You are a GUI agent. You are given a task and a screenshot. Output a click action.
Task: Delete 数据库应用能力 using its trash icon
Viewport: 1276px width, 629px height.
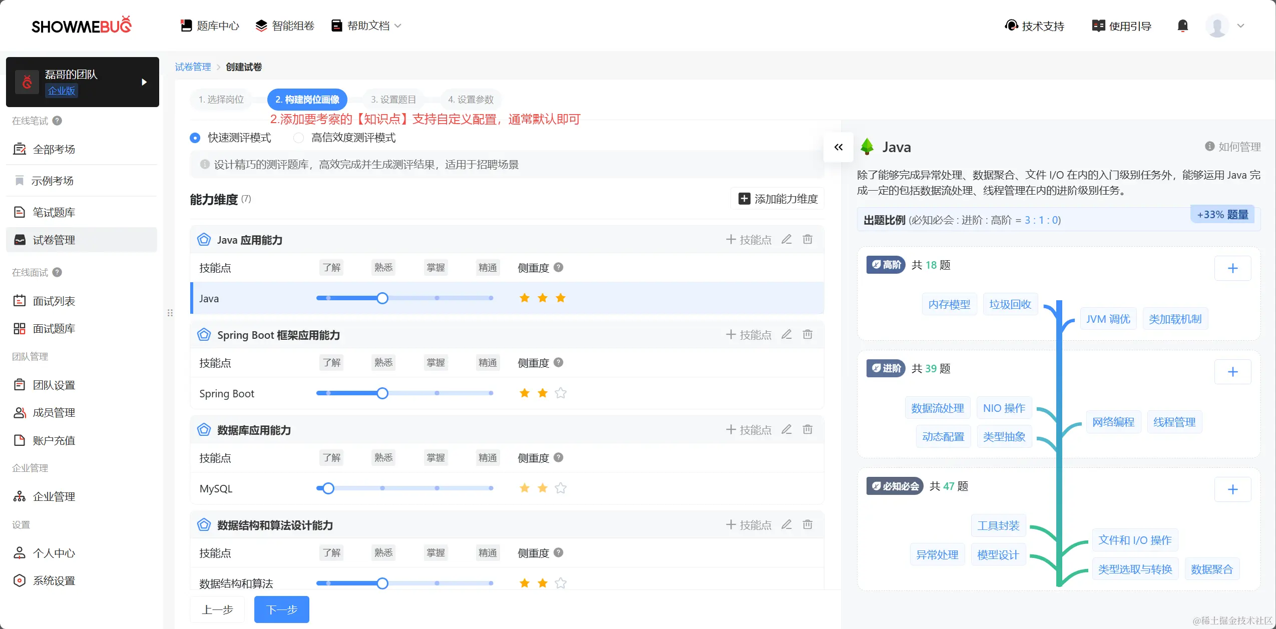(x=807, y=430)
